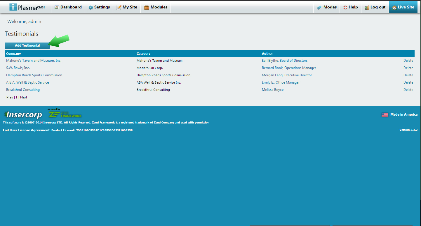Open Breakthru! Consulting company link
Image resolution: width=421 pixels, height=226 pixels.
click(23, 90)
